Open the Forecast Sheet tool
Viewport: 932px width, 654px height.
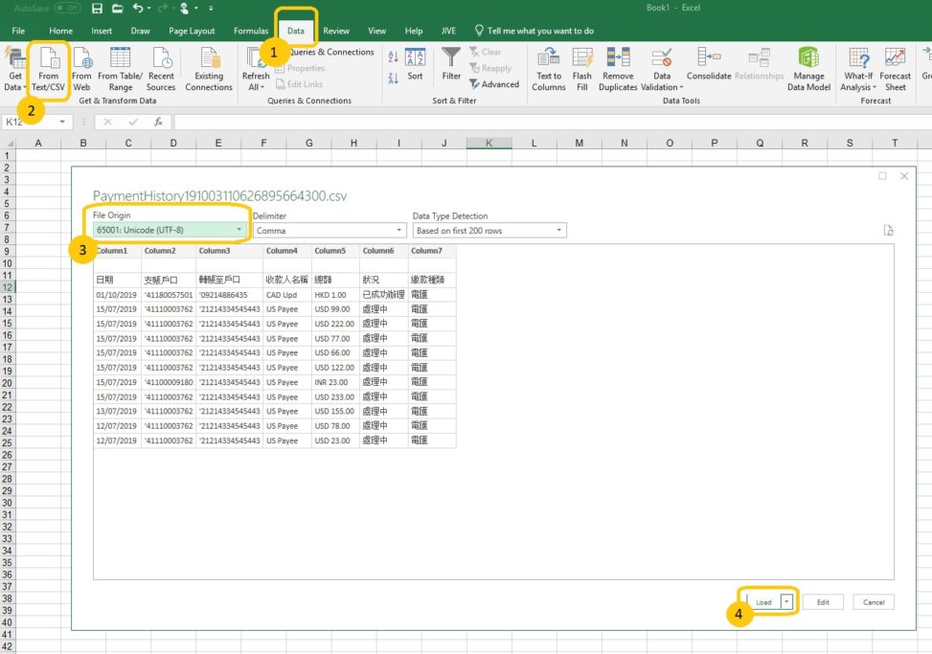895,67
